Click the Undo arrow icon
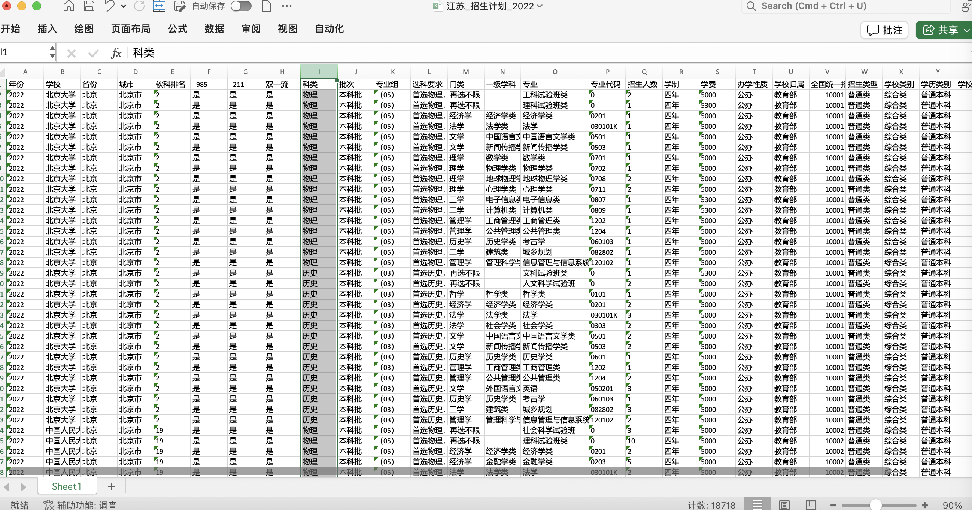Screen dimensions: 972x510 click(109, 6)
